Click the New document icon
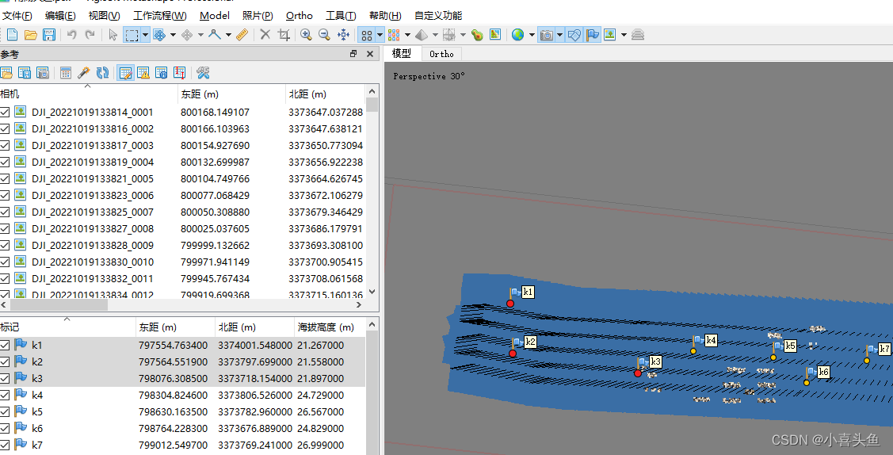Viewport: 893px width, 455px height. click(x=12, y=36)
